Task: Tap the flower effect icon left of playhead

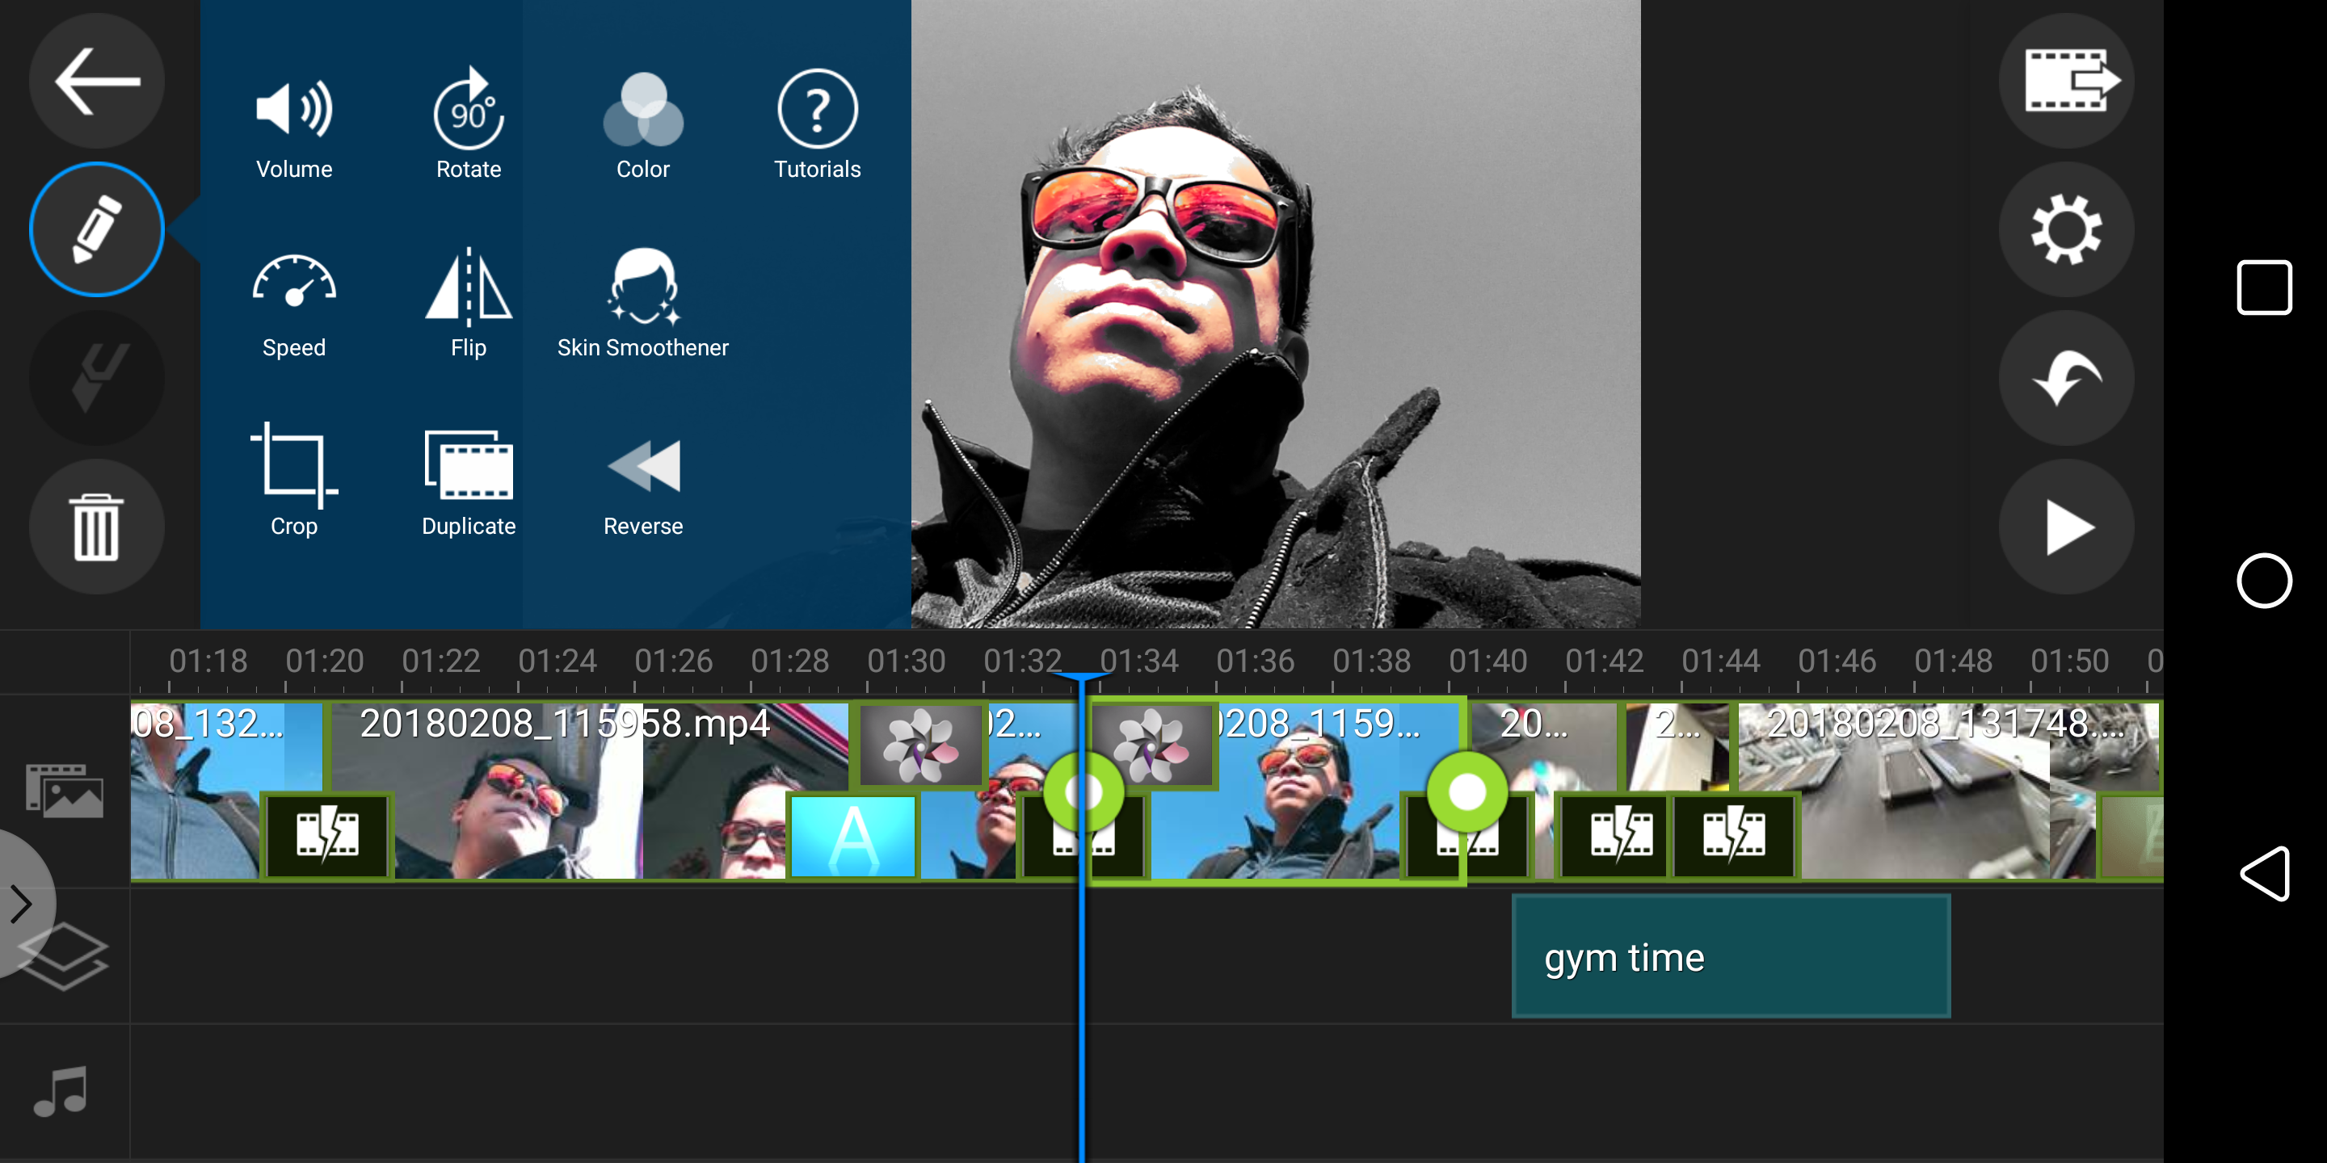Action: 919,745
